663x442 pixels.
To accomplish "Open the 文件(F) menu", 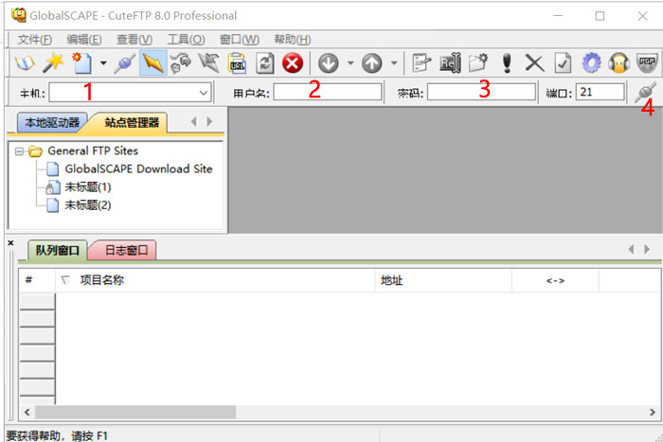I will [35, 40].
